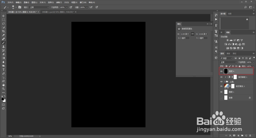Image resolution: width=256 pixels, height=138 pixels.
Task: Hide 渐变填充 1 layer visibility eye
Action: (221, 86)
